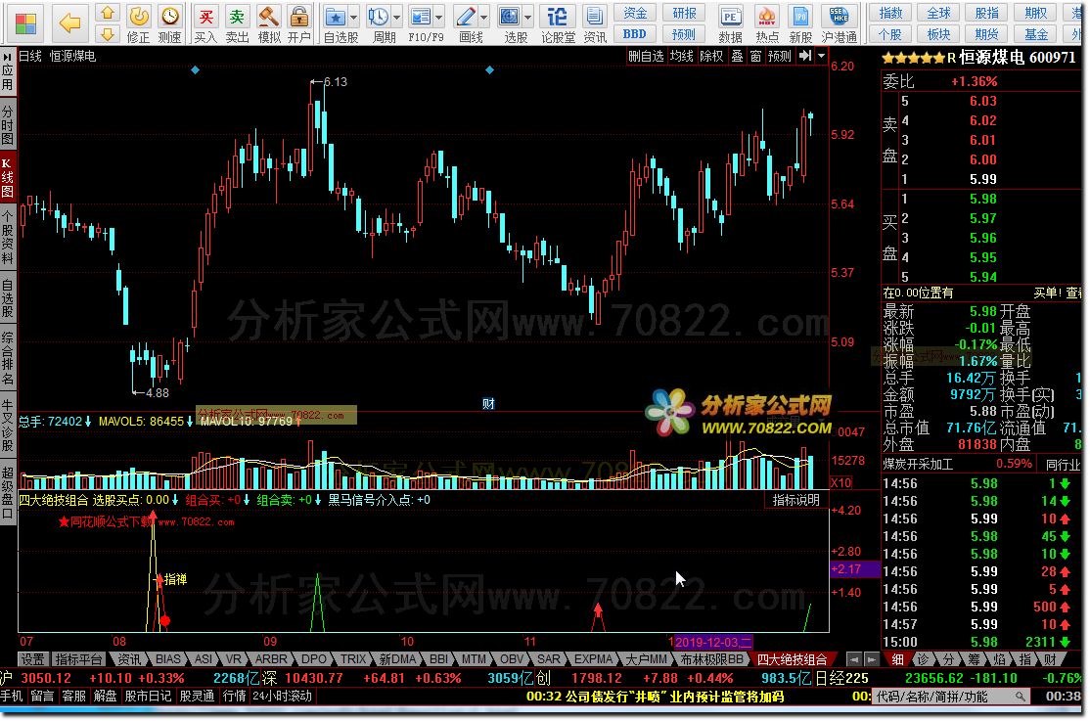Switch to the BIAS indicator tab
The image size is (1090, 721).
167,659
